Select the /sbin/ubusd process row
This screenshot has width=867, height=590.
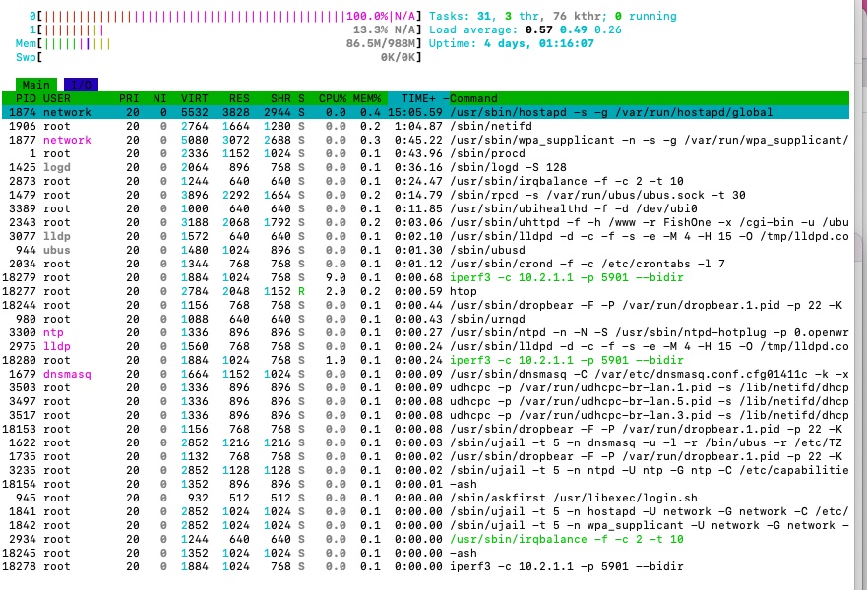click(x=425, y=250)
